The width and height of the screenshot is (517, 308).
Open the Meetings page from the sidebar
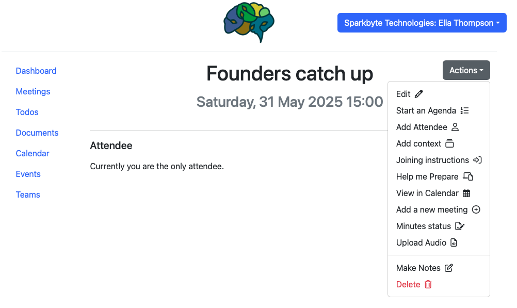coord(33,91)
